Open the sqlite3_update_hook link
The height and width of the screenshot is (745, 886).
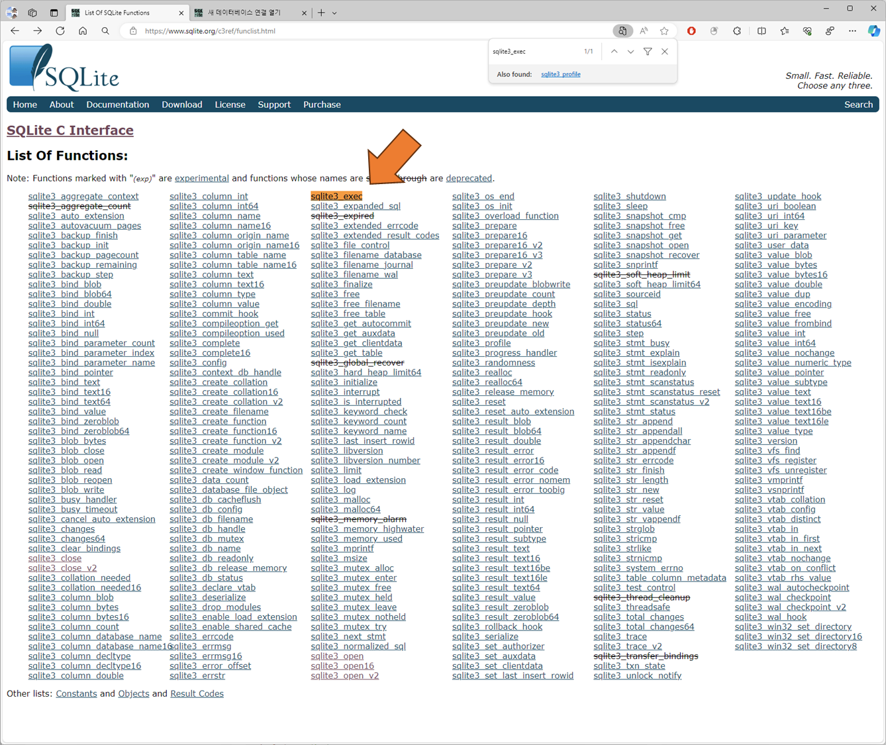pyautogui.click(x=778, y=196)
